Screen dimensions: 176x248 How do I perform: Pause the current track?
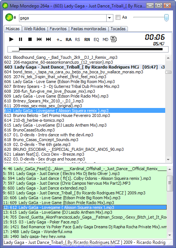21,39
